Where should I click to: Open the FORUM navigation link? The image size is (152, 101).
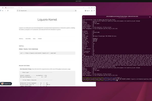[40, 39]
